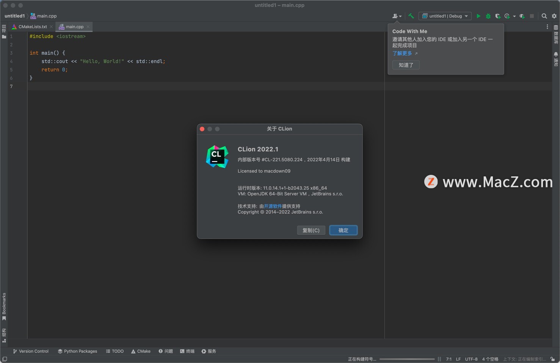Image resolution: width=560 pixels, height=363 pixels.
Task: Click the CLion 2022.1 heading in About dialog
Action: coord(258,149)
